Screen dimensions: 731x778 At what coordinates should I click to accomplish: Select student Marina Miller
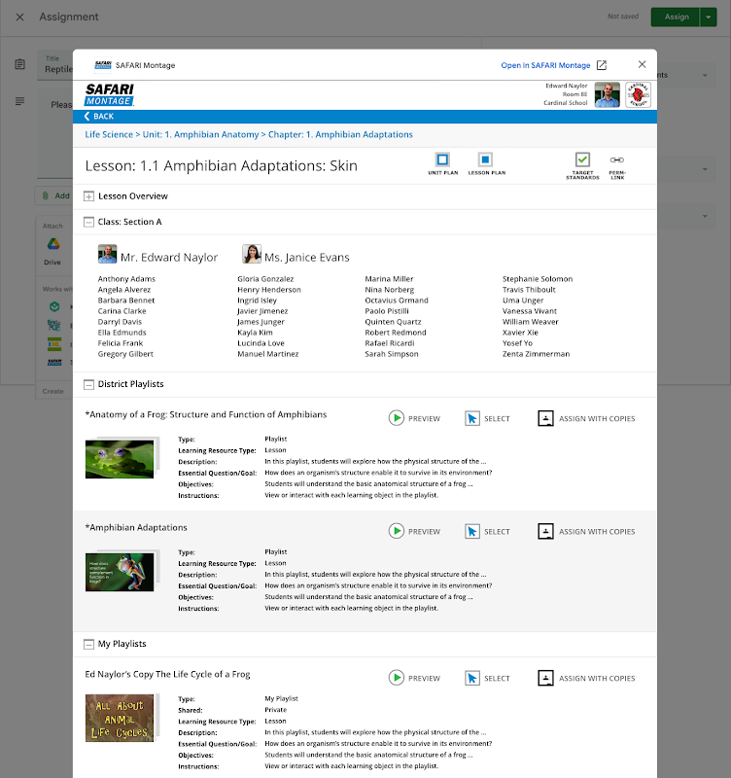[x=389, y=279]
